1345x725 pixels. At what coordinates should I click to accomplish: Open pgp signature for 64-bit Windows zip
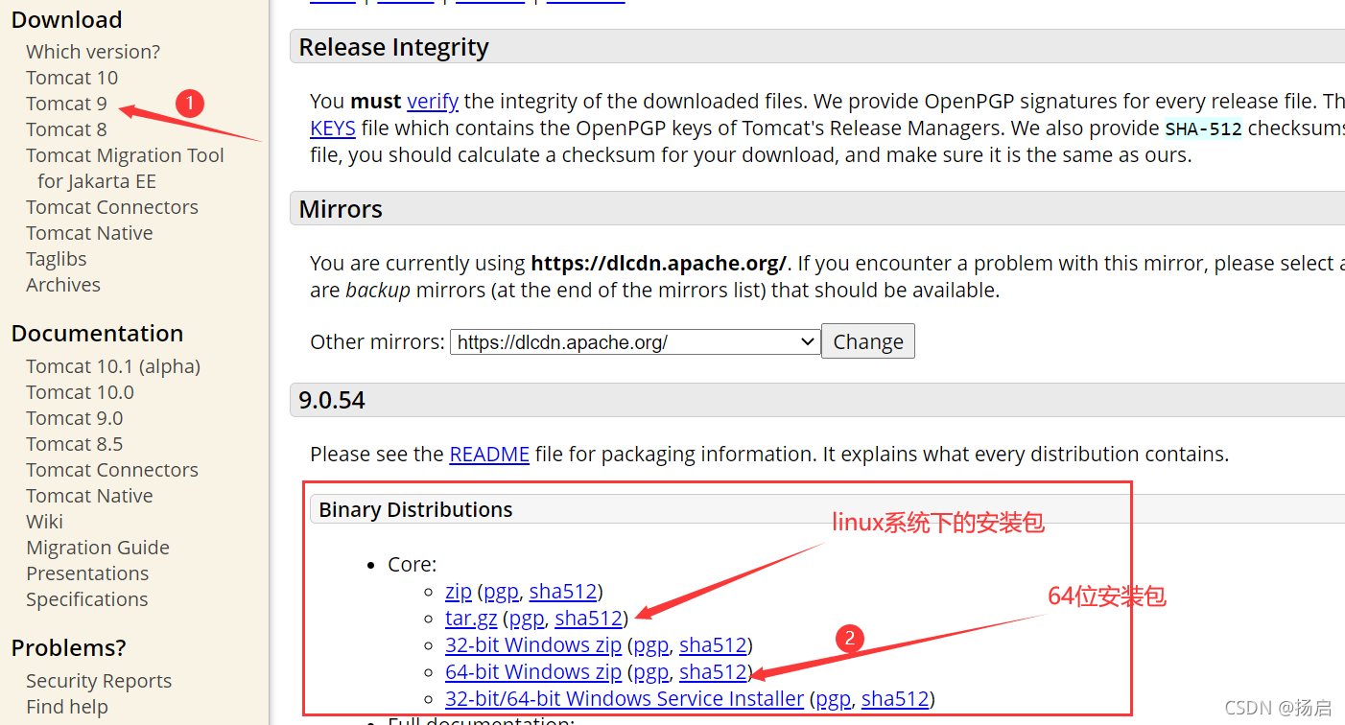tap(650, 672)
